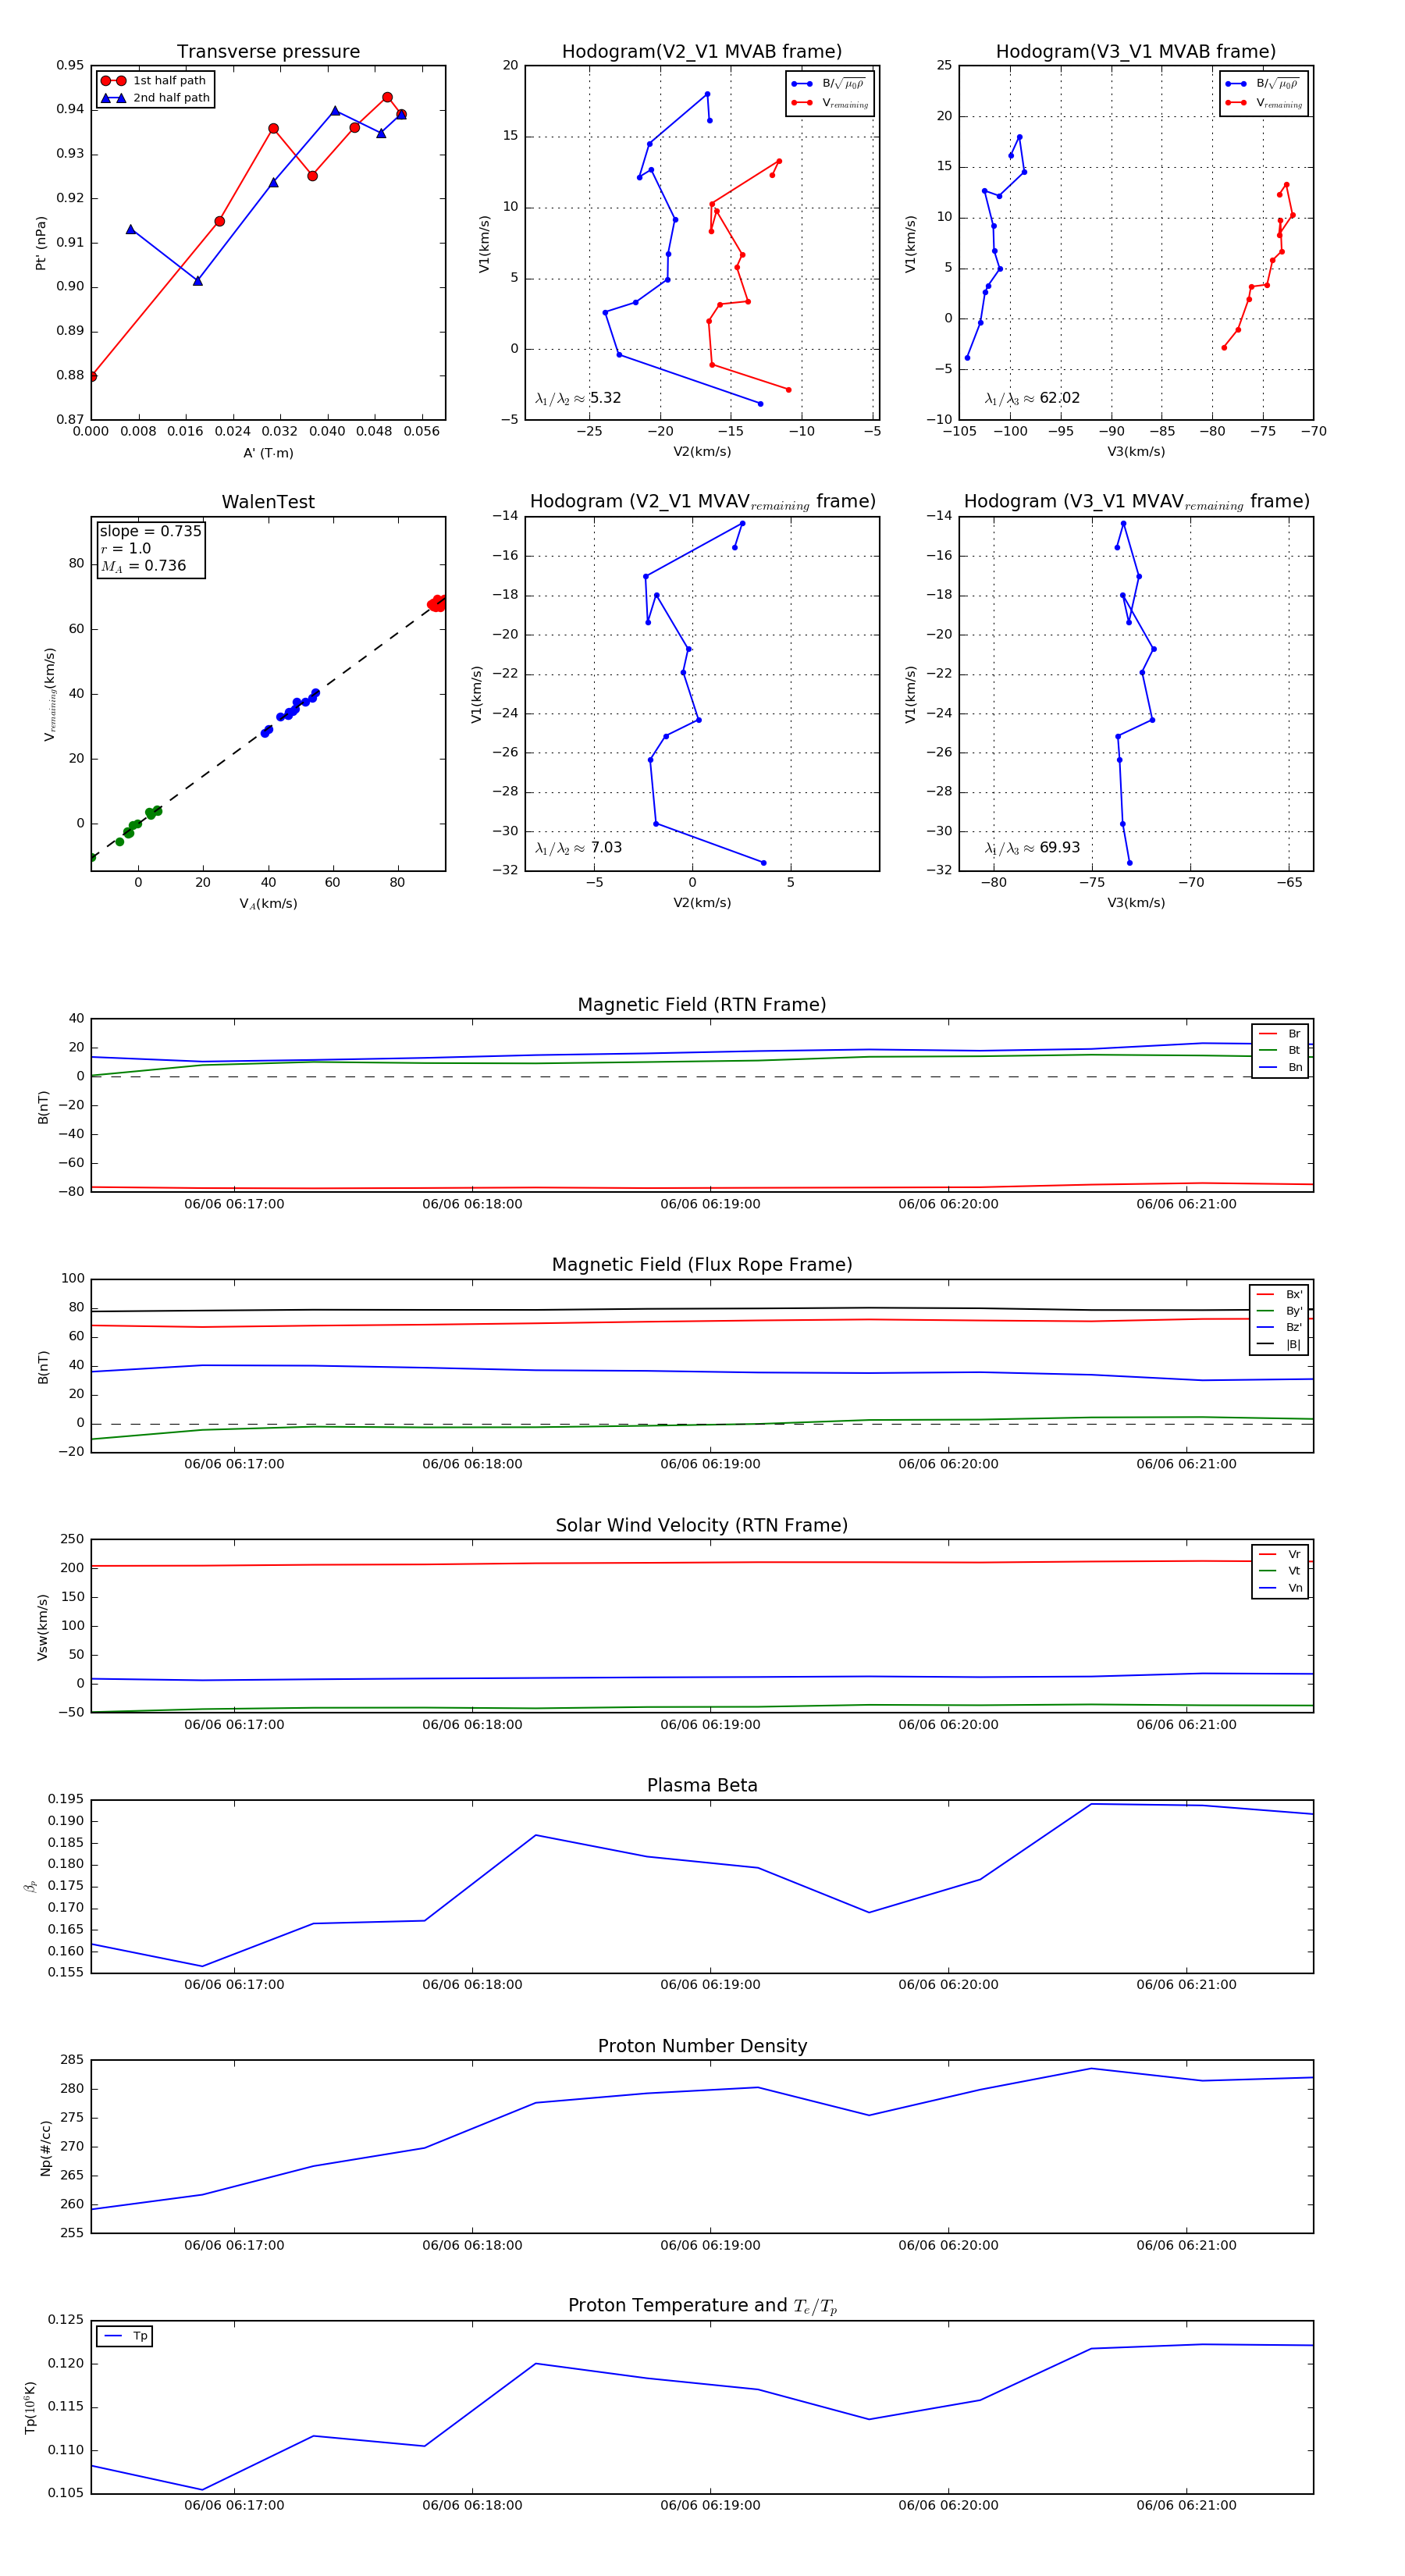Click the 'M_A = 0.736' annotation

(x=143, y=566)
